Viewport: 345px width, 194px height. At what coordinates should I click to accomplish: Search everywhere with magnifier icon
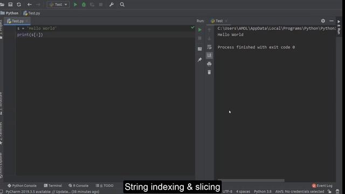point(122,4)
